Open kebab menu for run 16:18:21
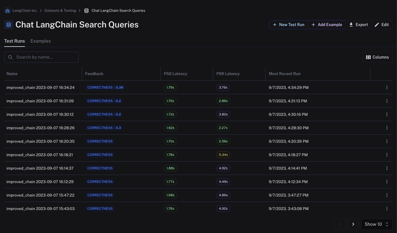The width and height of the screenshot is (397, 233). (x=387, y=155)
